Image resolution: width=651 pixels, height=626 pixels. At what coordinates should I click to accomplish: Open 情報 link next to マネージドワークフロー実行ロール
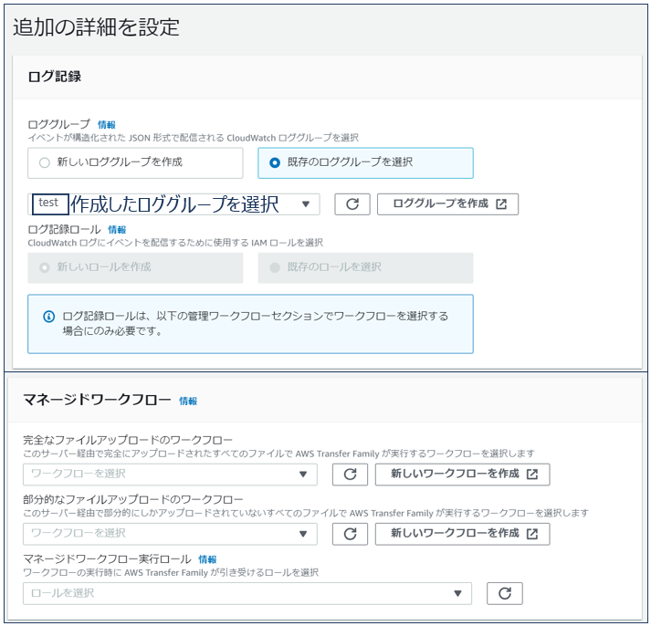pos(207,559)
